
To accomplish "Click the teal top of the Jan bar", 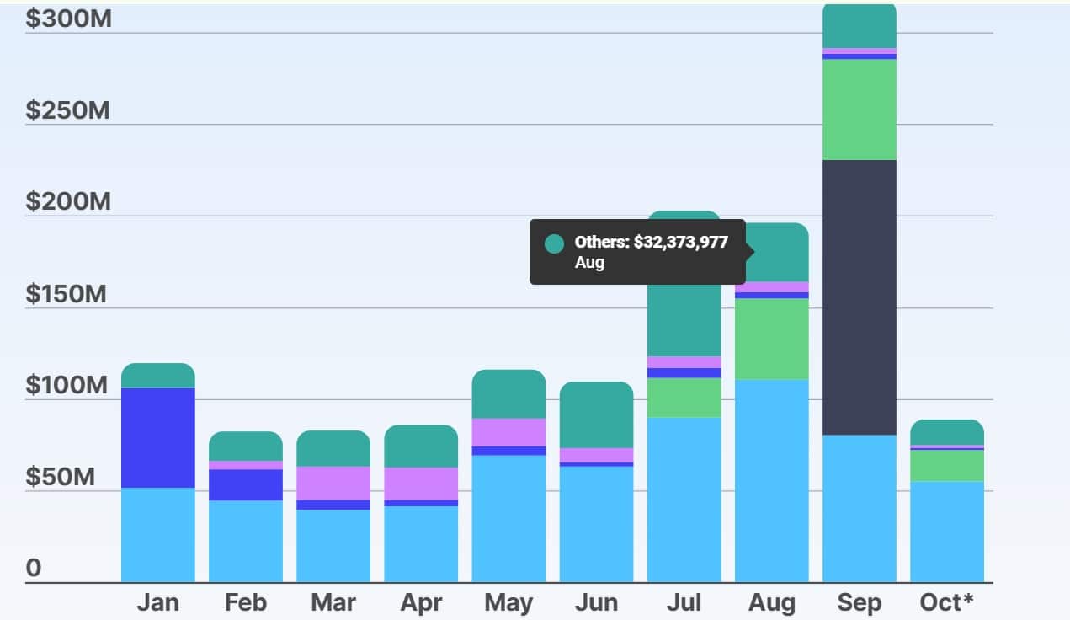I will (x=158, y=376).
